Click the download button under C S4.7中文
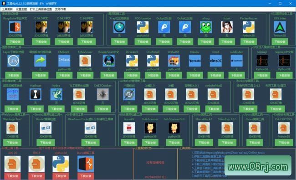The width and height of the screenshot is (296, 180). pyautogui.click(x=64, y=41)
